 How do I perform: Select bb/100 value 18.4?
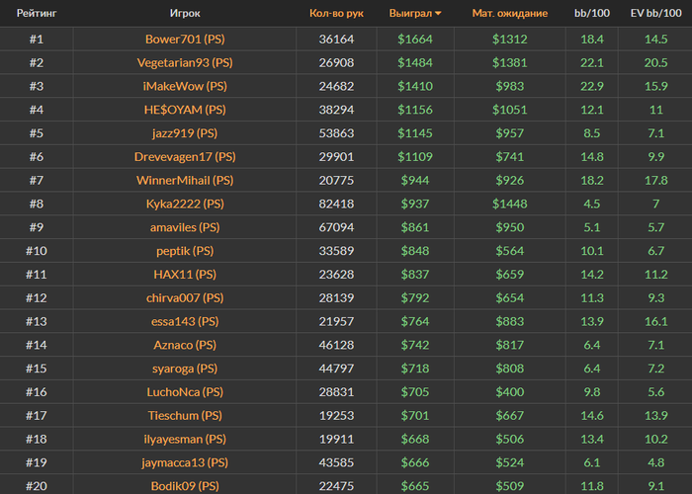[x=592, y=40]
